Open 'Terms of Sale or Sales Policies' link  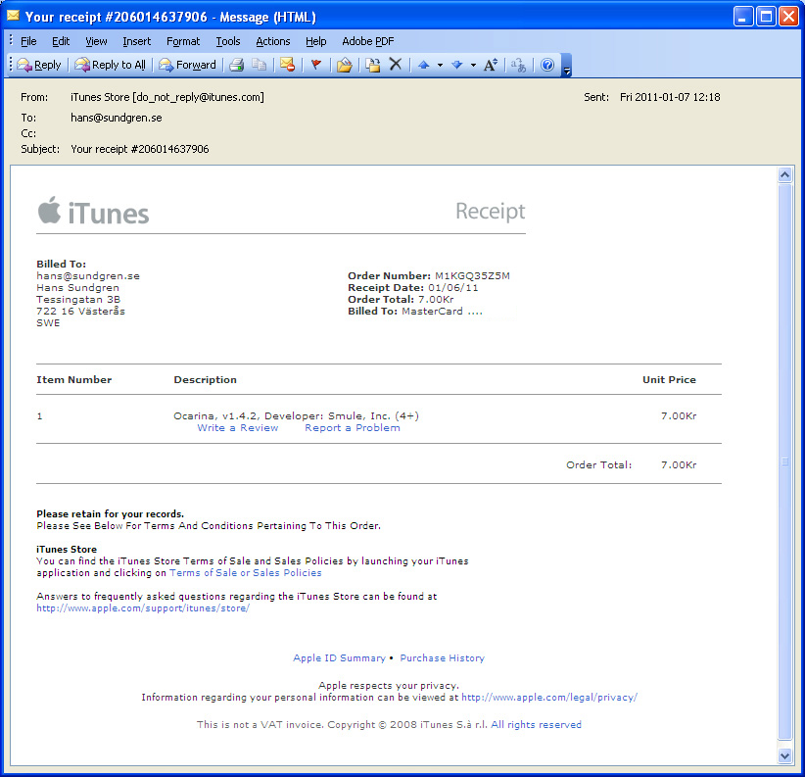pos(246,572)
